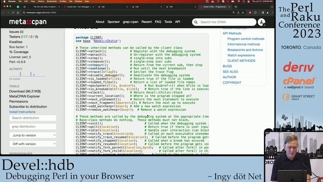Jump to COPYRIGHT section
Image resolution: width=323 pixels, height=182 pixels.
pos(232,82)
